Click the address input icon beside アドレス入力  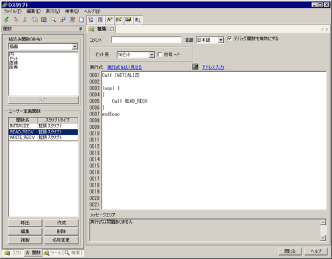[195, 66]
